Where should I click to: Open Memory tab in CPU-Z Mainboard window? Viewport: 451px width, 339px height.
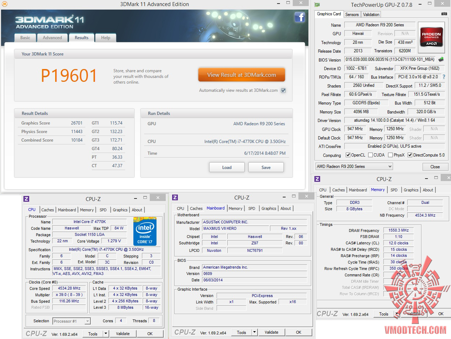point(235,208)
